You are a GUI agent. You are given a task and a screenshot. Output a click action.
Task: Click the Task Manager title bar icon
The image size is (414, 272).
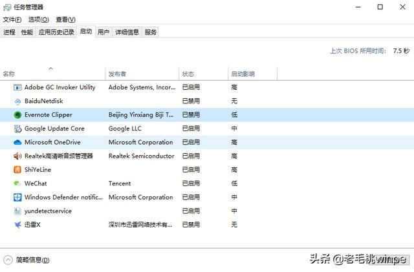point(7,7)
